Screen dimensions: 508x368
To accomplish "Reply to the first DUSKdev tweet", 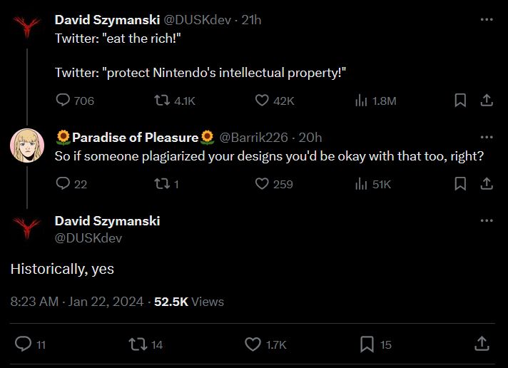I will (63, 101).
